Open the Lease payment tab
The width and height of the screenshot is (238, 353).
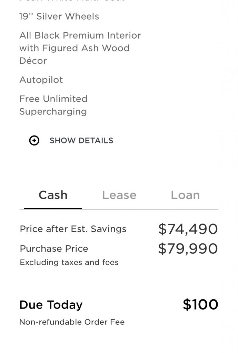[x=119, y=195]
